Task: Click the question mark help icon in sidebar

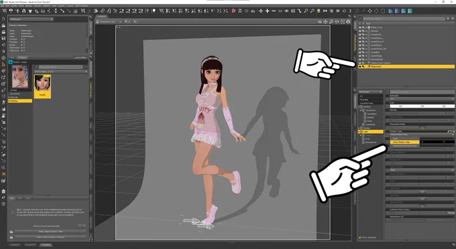Action: 3,204
